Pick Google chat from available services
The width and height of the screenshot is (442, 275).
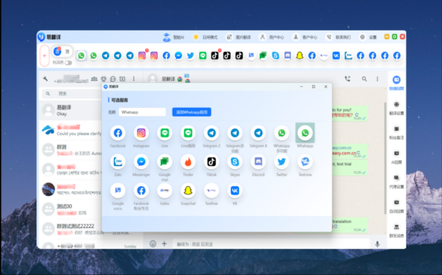click(165, 162)
